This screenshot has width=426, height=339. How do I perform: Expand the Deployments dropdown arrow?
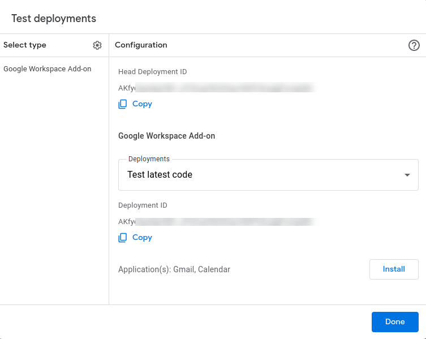click(407, 175)
